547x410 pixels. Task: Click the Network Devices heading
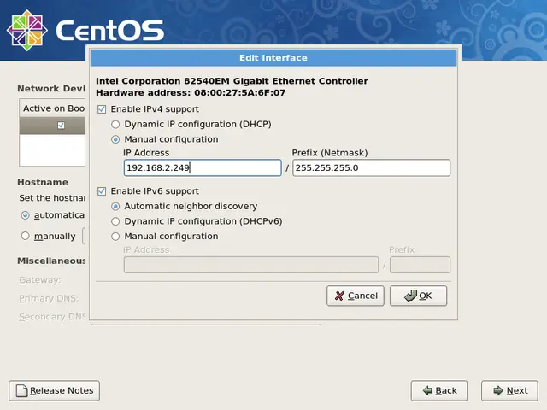click(51, 89)
